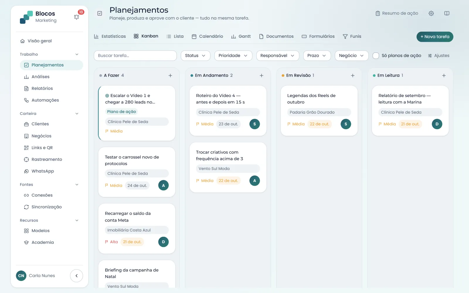Open the settings gear icon

point(431,13)
